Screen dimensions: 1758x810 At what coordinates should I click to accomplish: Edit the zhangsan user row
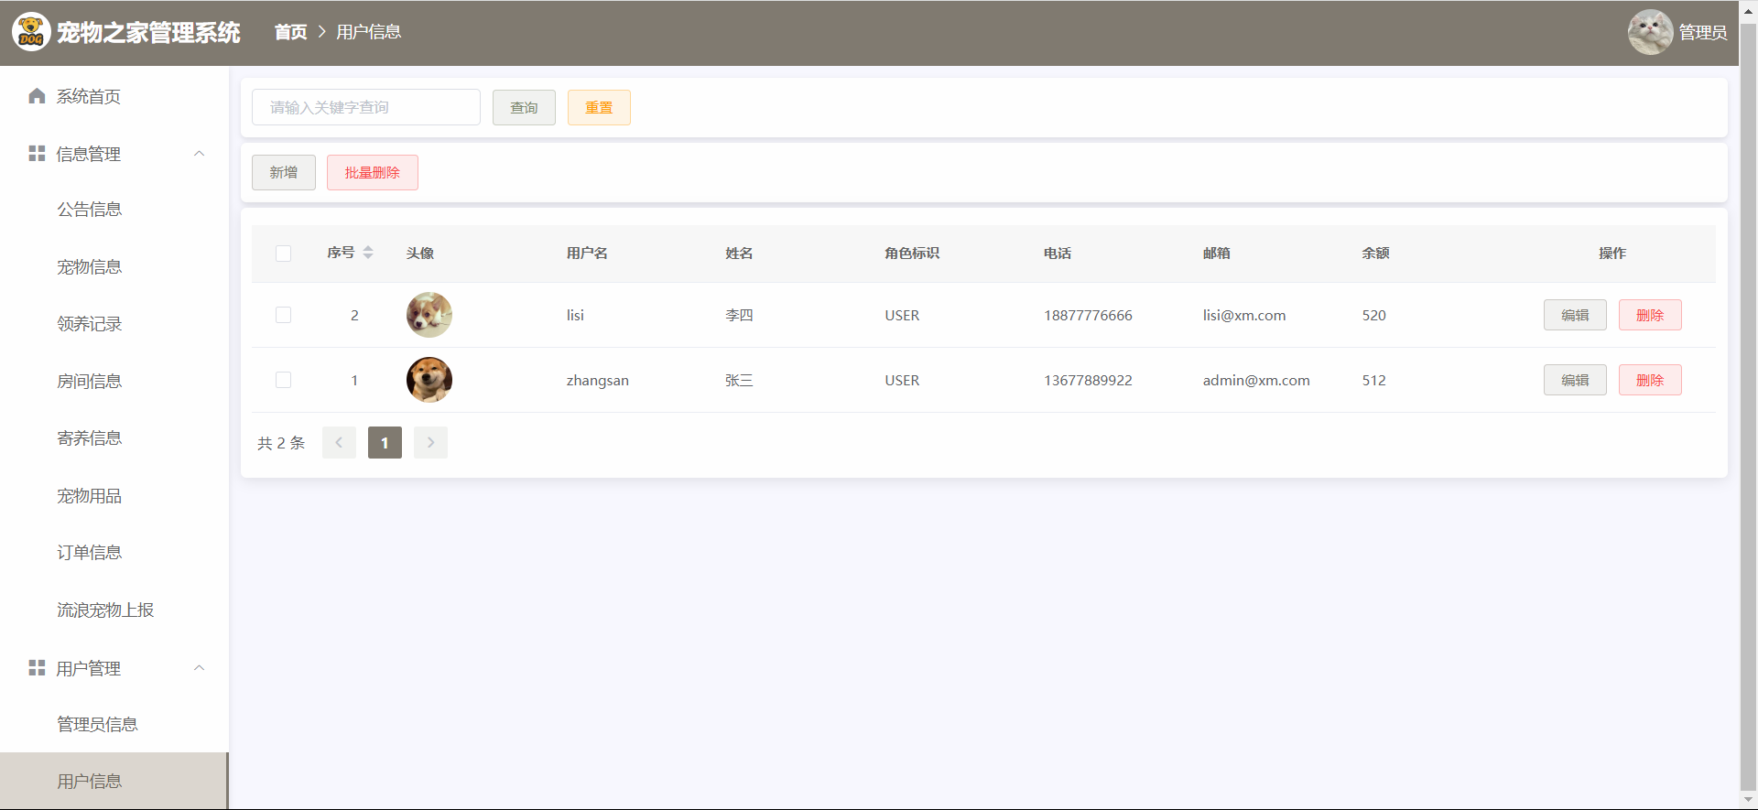point(1575,380)
